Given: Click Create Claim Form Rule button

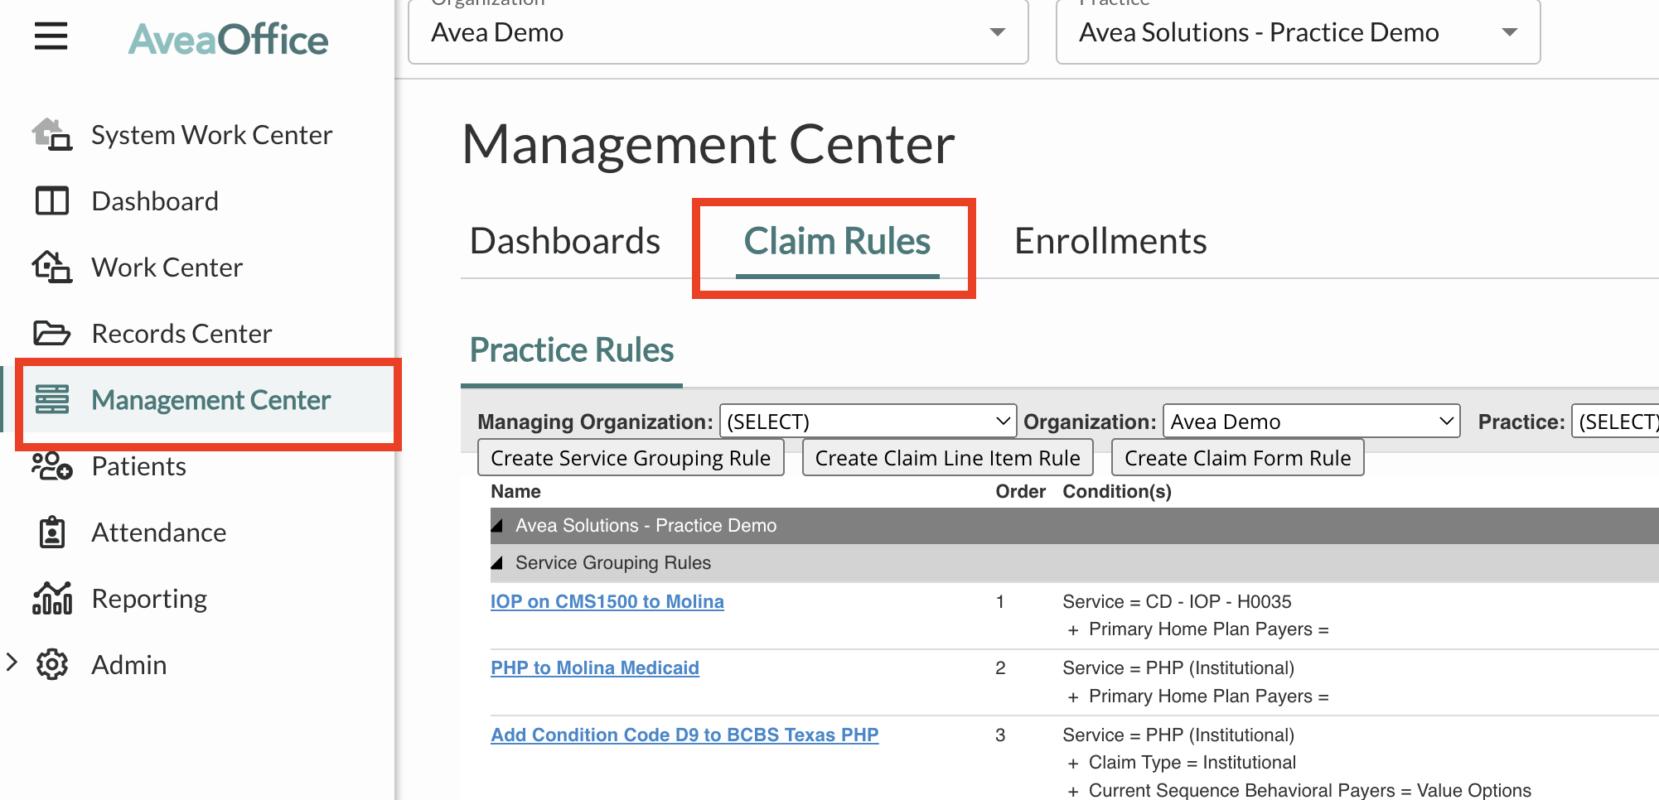Looking at the screenshot, I should pos(1237,458).
